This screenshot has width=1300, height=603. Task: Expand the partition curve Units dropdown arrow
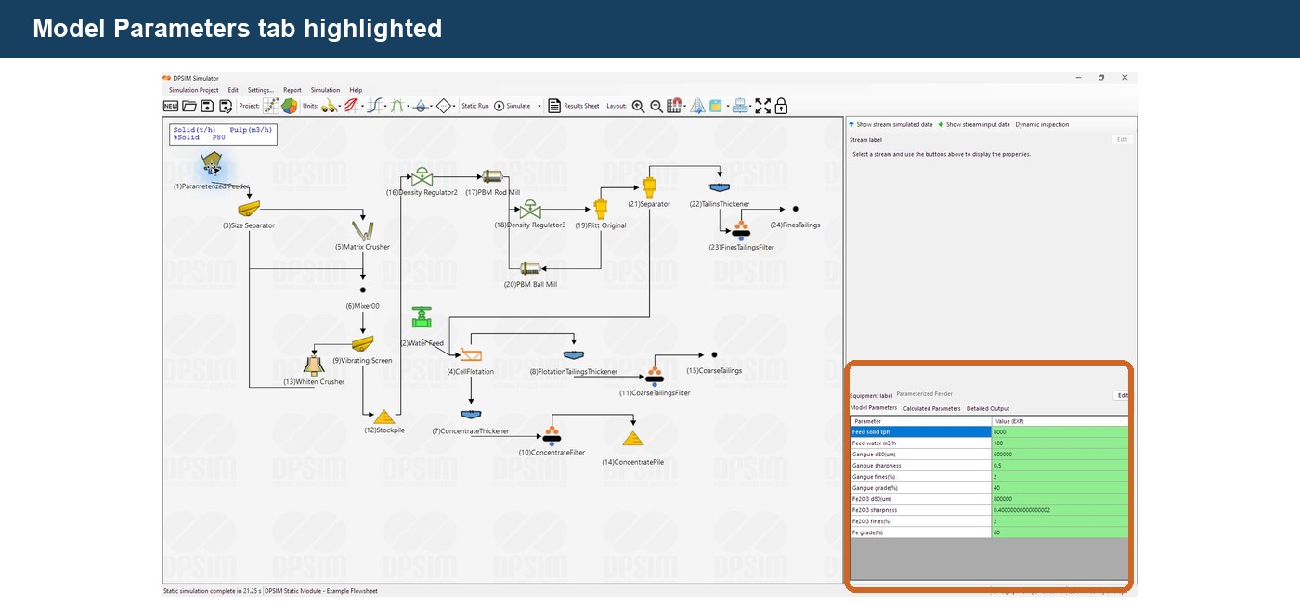click(x=385, y=107)
